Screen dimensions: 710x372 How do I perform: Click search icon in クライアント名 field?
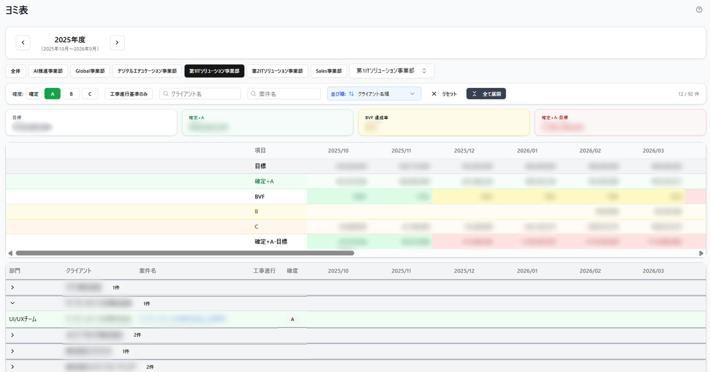[x=165, y=94]
